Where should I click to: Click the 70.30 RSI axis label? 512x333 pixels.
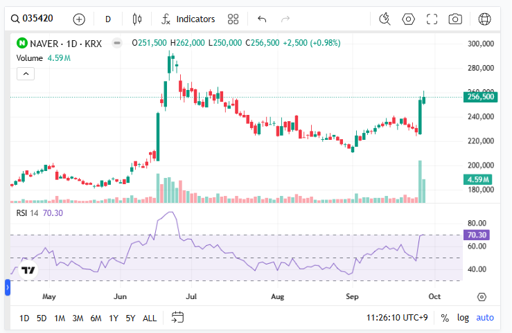coord(477,235)
